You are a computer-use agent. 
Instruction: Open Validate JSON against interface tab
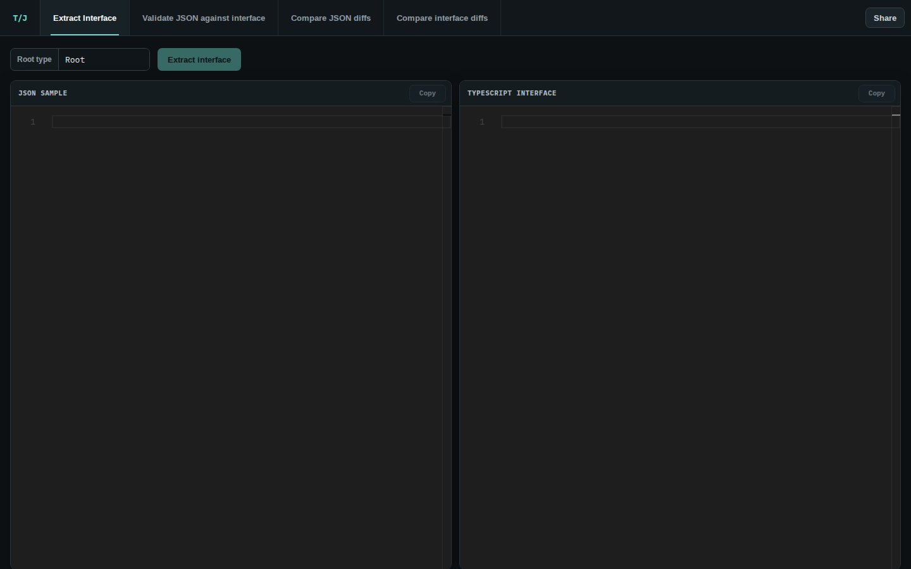click(204, 18)
